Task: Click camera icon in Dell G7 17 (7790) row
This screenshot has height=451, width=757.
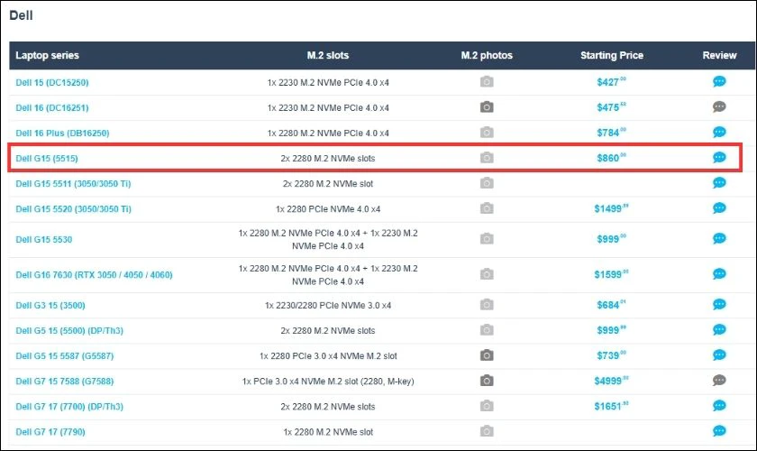Action: (x=487, y=430)
